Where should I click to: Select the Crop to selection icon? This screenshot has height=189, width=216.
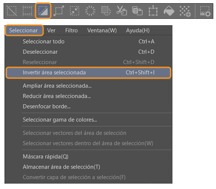click(27, 11)
